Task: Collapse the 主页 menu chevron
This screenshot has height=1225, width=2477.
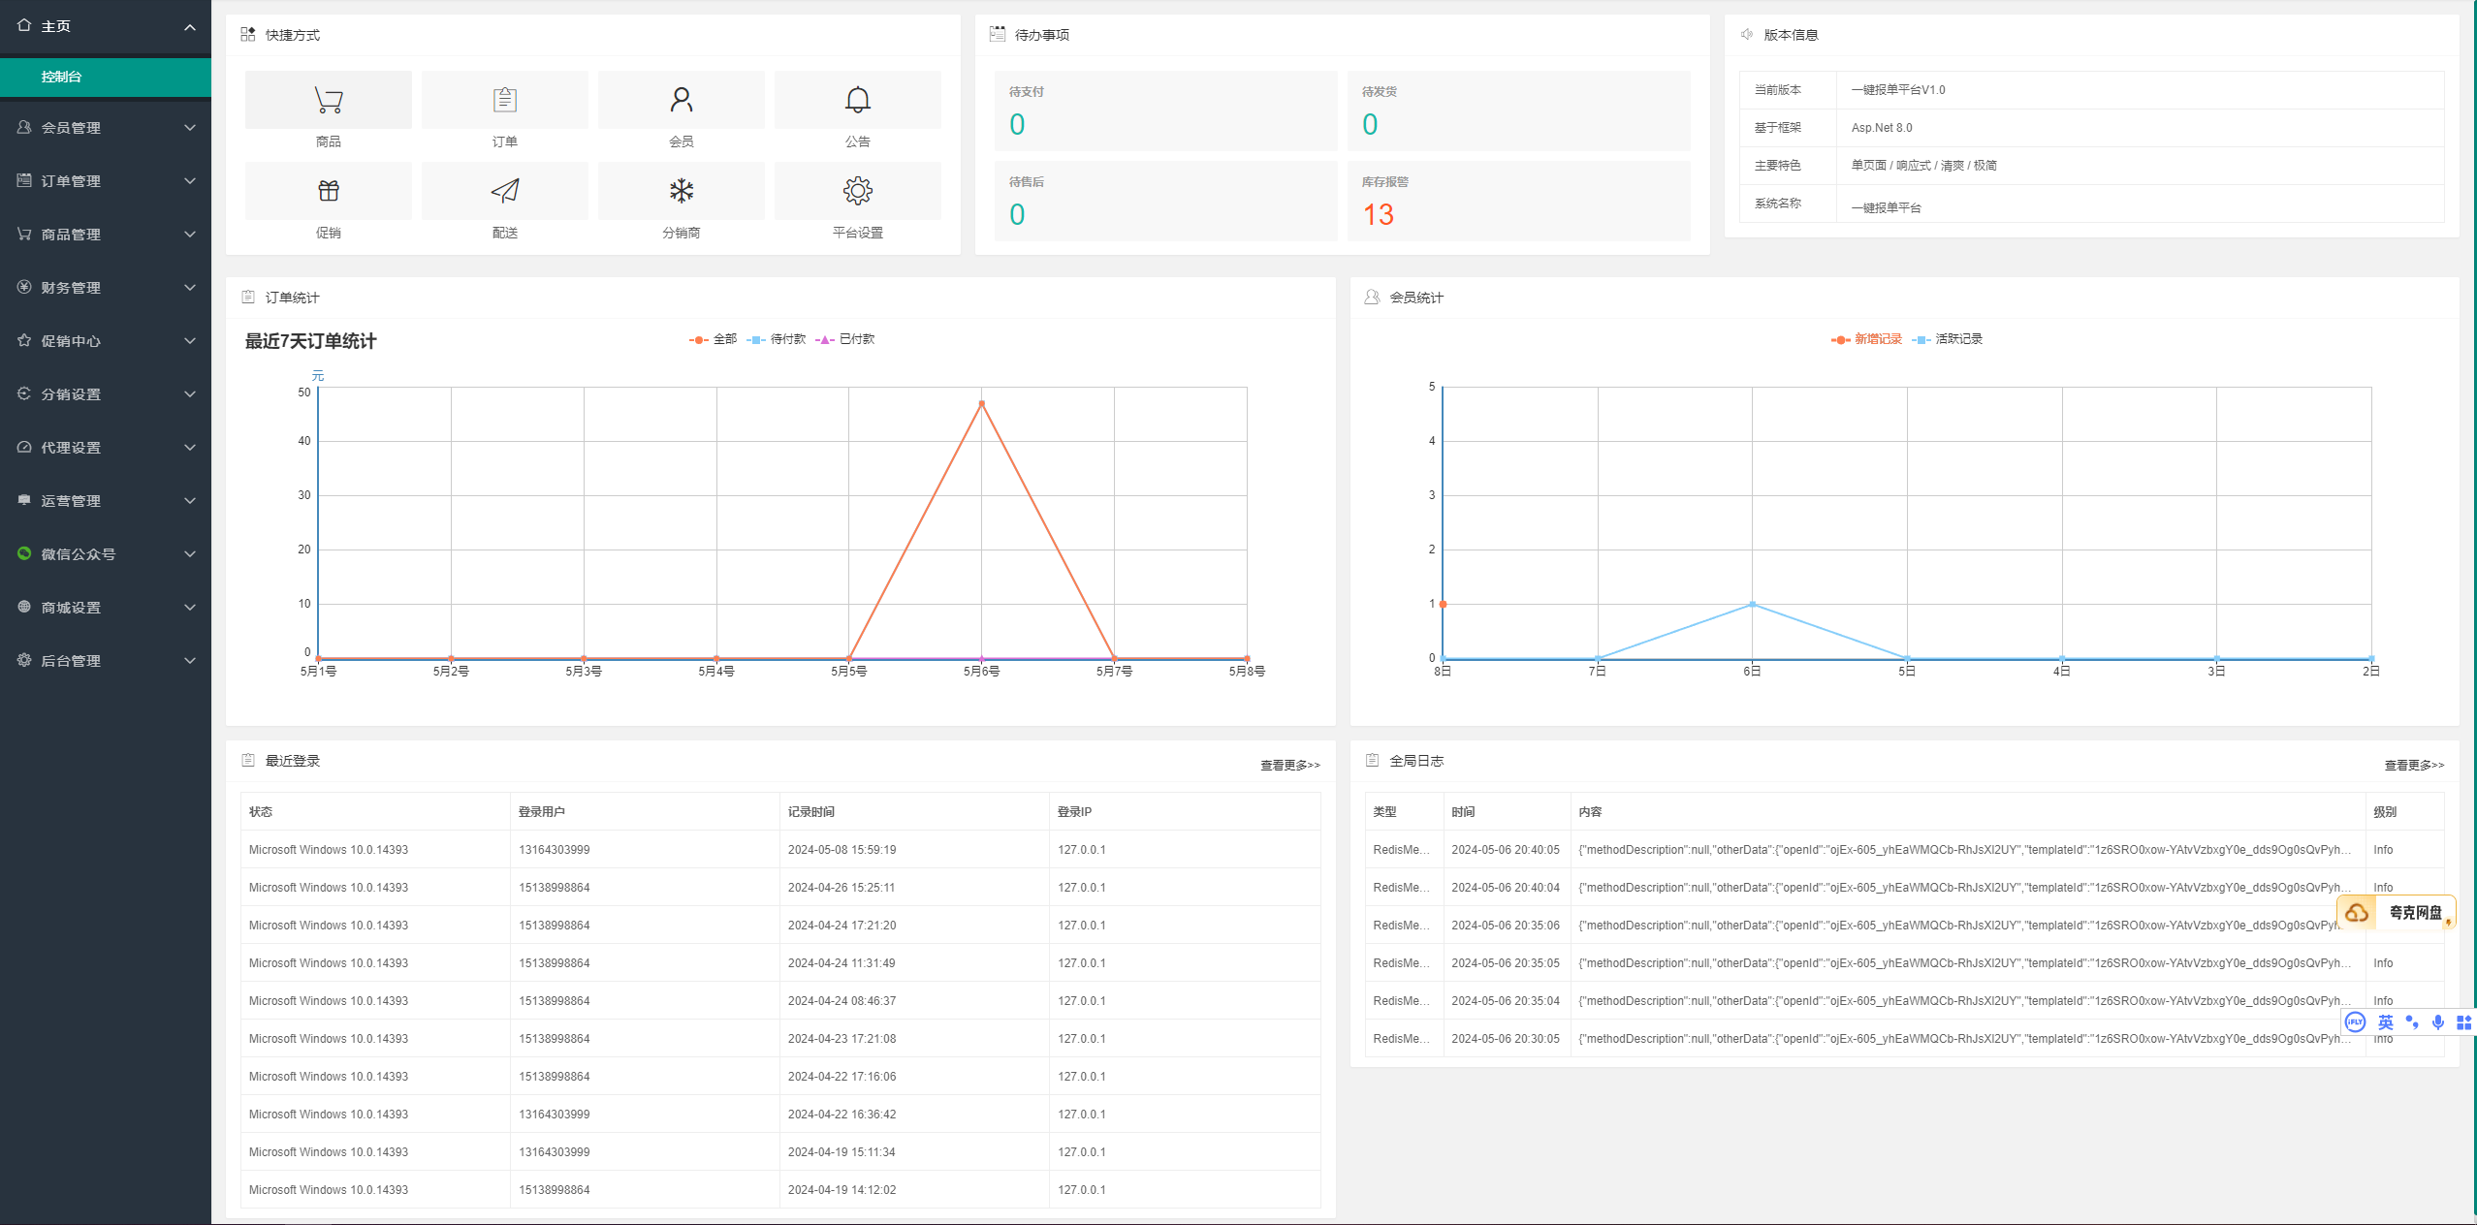Action: click(190, 27)
